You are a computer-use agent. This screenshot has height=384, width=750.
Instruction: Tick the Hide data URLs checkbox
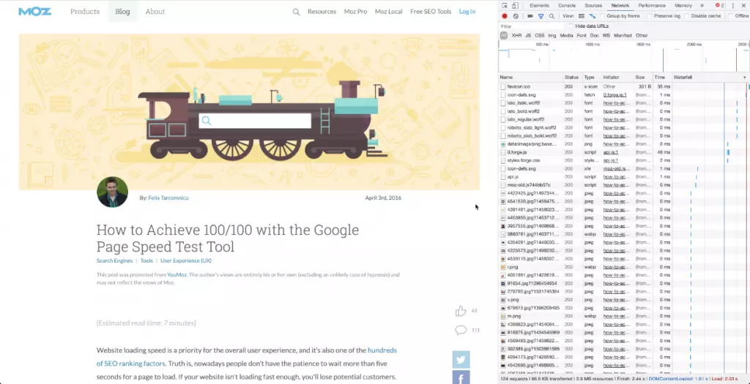point(571,26)
